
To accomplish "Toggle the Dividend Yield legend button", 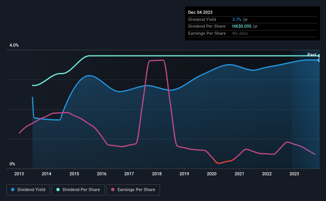I will coord(28,190).
